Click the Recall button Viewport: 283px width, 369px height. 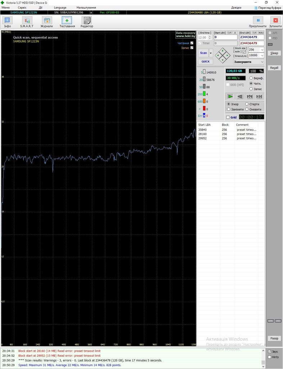[274, 68]
